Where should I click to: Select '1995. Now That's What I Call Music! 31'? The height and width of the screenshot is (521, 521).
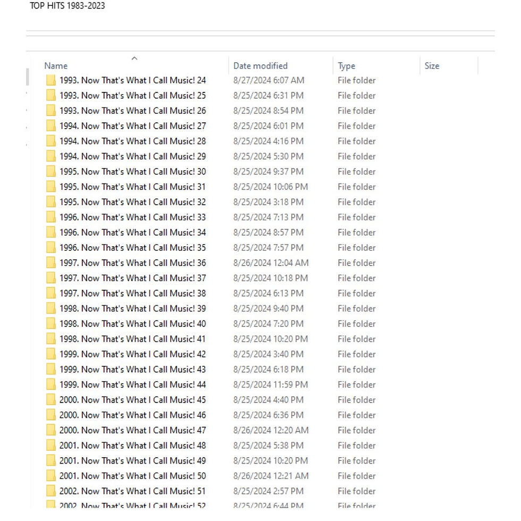click(x=132, y=187)
